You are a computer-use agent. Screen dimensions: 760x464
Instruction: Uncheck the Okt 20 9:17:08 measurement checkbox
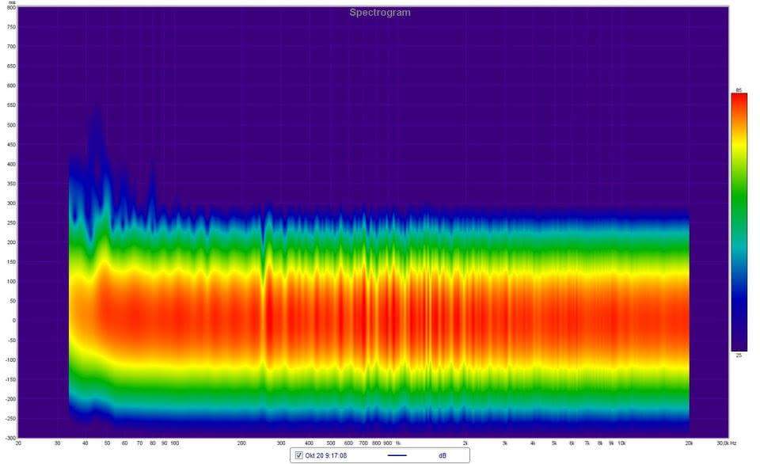pyautogui.click(x=298, y=455)
